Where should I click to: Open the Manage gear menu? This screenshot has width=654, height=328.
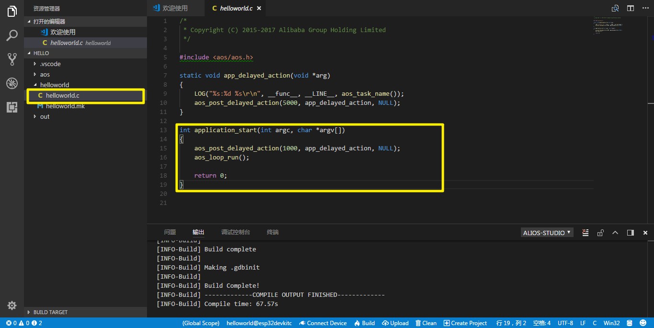tap(12, 305)
